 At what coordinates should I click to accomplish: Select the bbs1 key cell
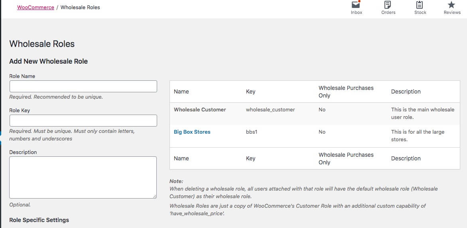coord(252,132)
